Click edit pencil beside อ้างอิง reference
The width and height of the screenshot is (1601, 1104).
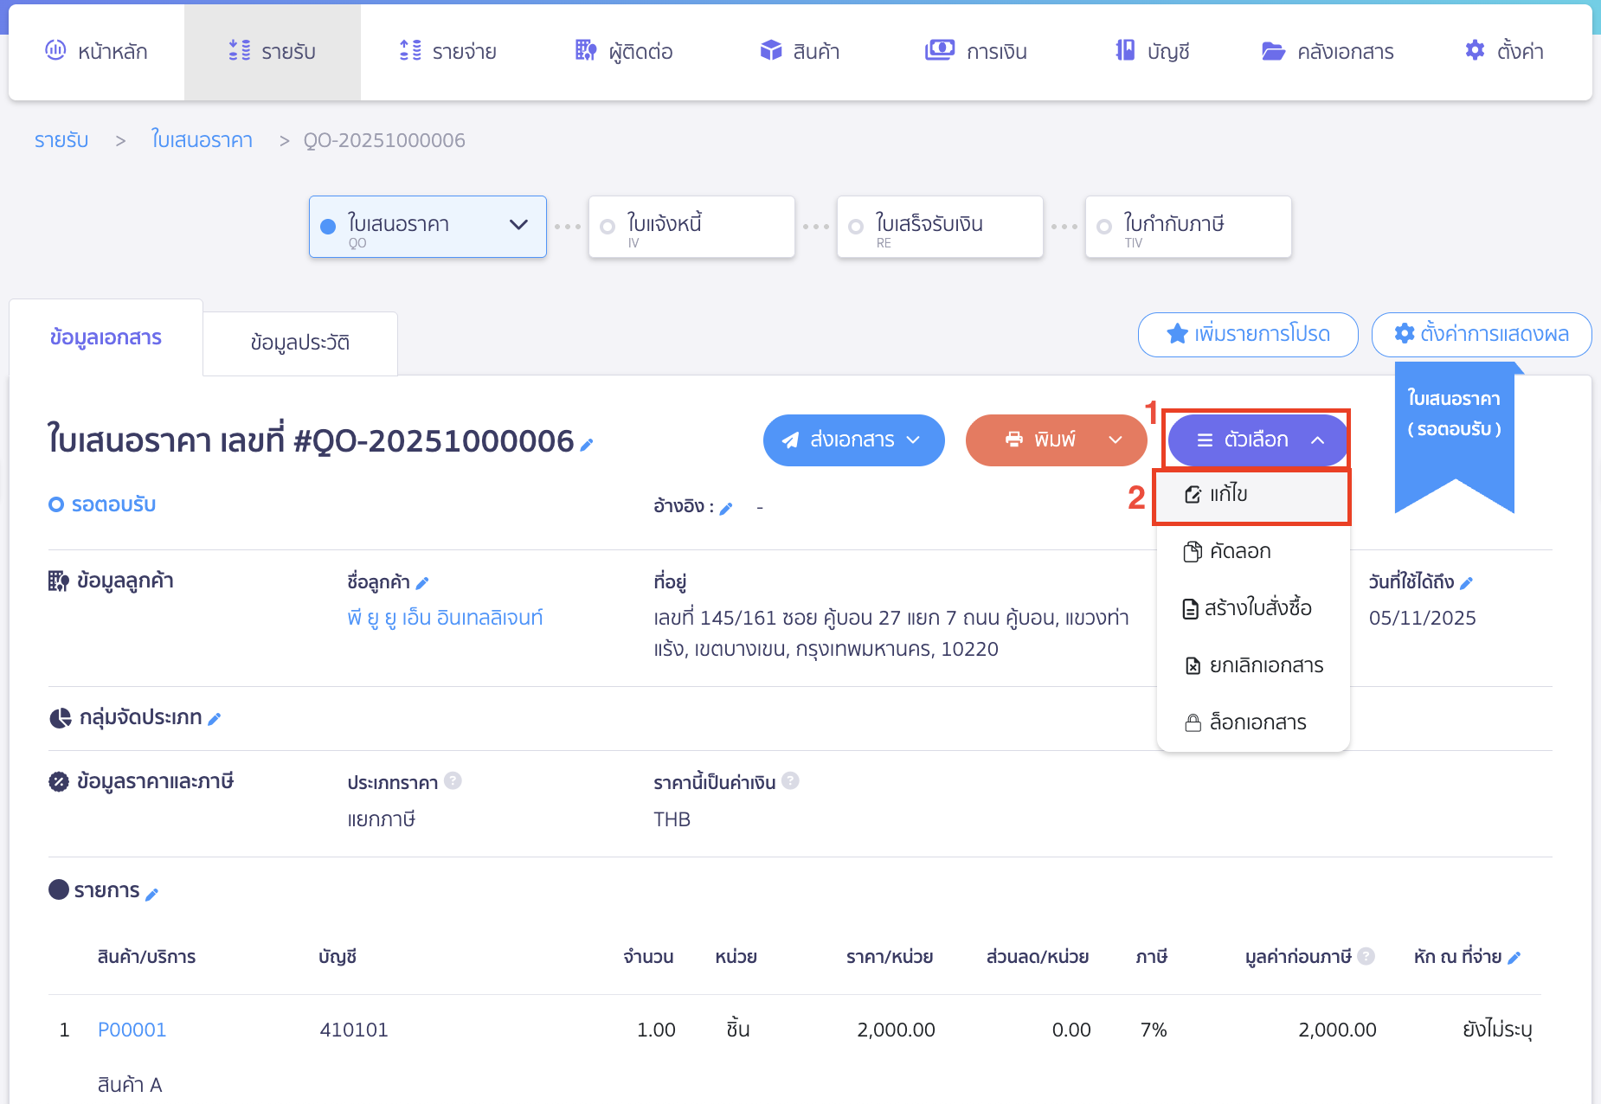726,509
